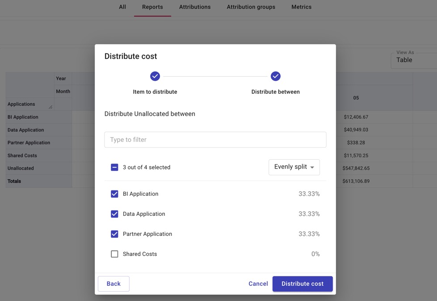
Task: Select the Metrics tab
Action: (302, 7)
